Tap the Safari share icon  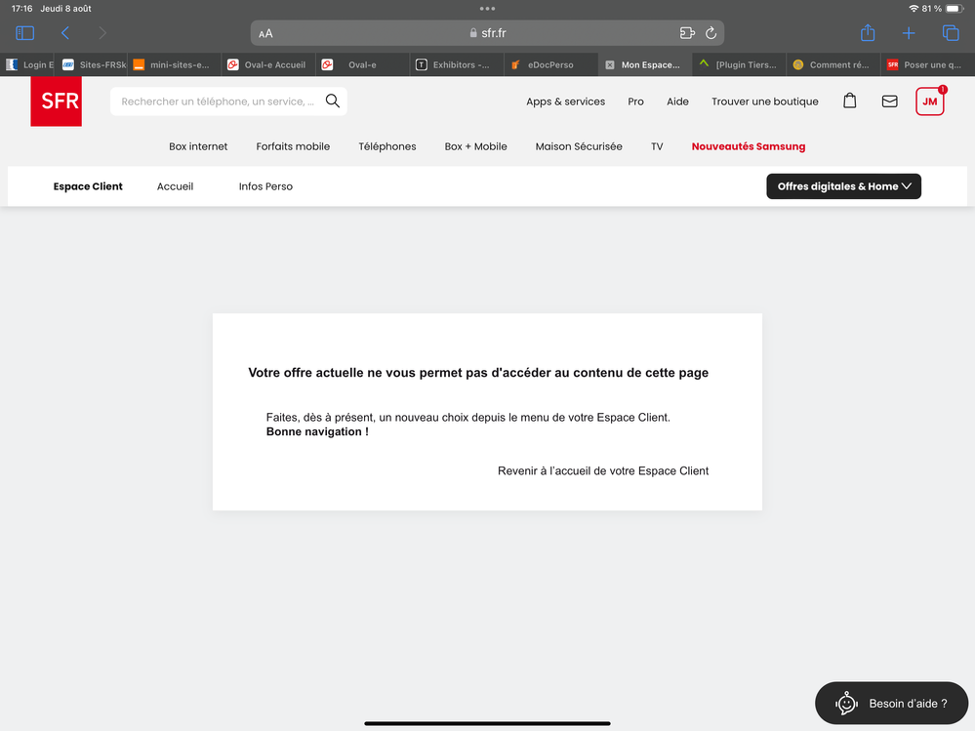click(x=868, y=33)
